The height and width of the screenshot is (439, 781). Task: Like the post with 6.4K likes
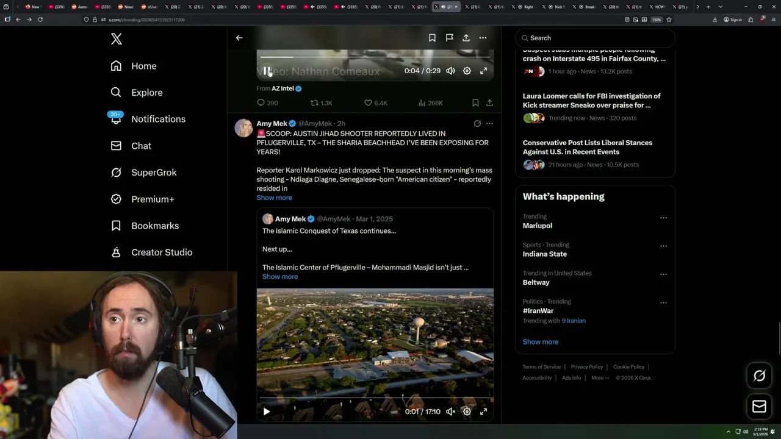click(x=376, y=103)
